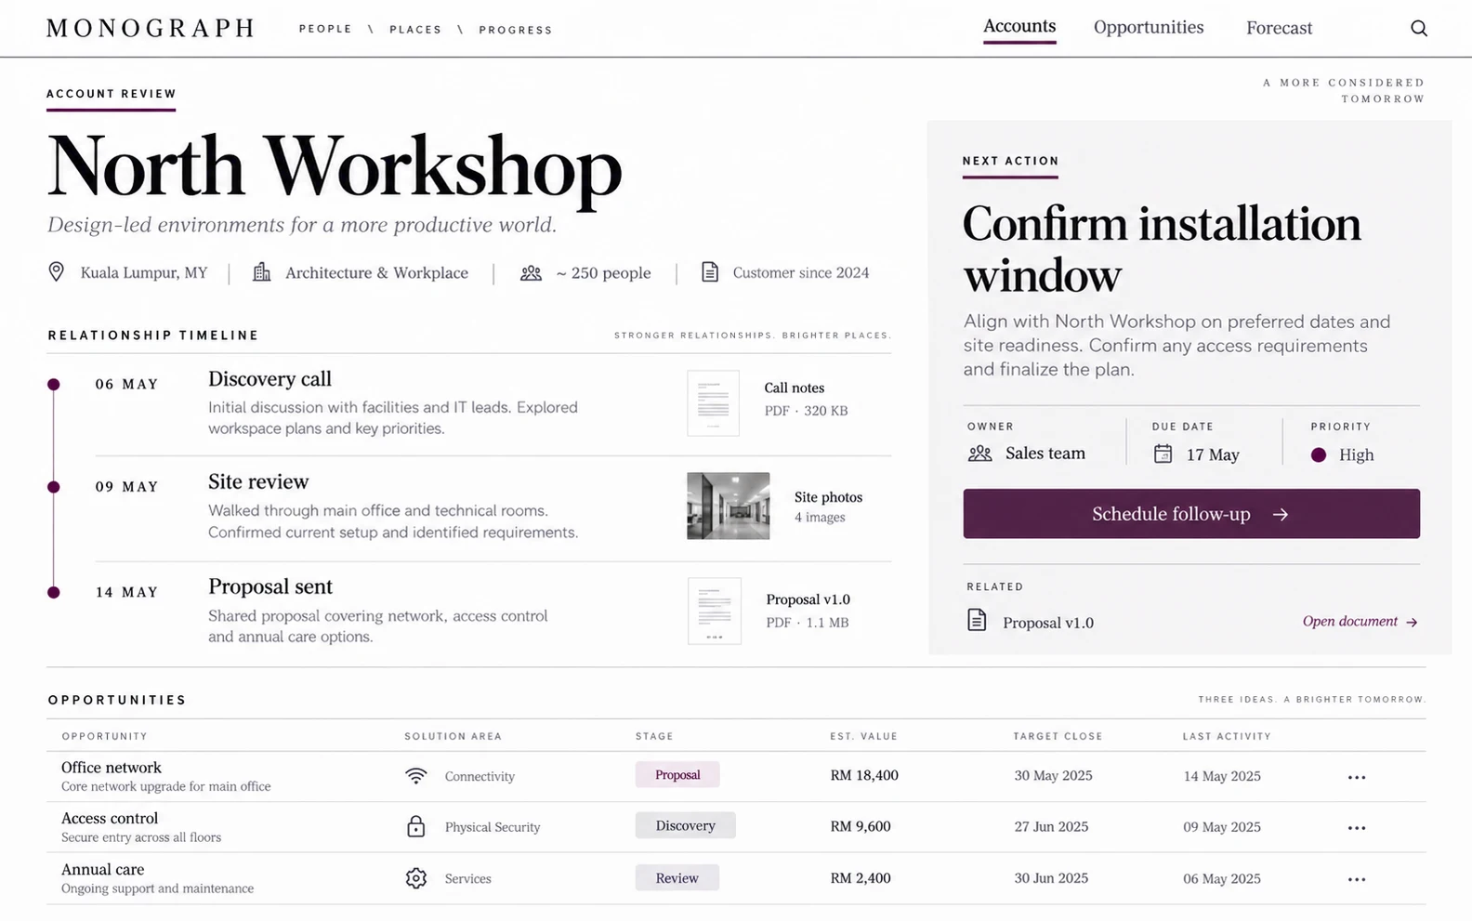Image resolution: width=1472 pixels, height=921 pixels.
Task: Open the Access control opportunity
Action: click(x=110, y=818)
